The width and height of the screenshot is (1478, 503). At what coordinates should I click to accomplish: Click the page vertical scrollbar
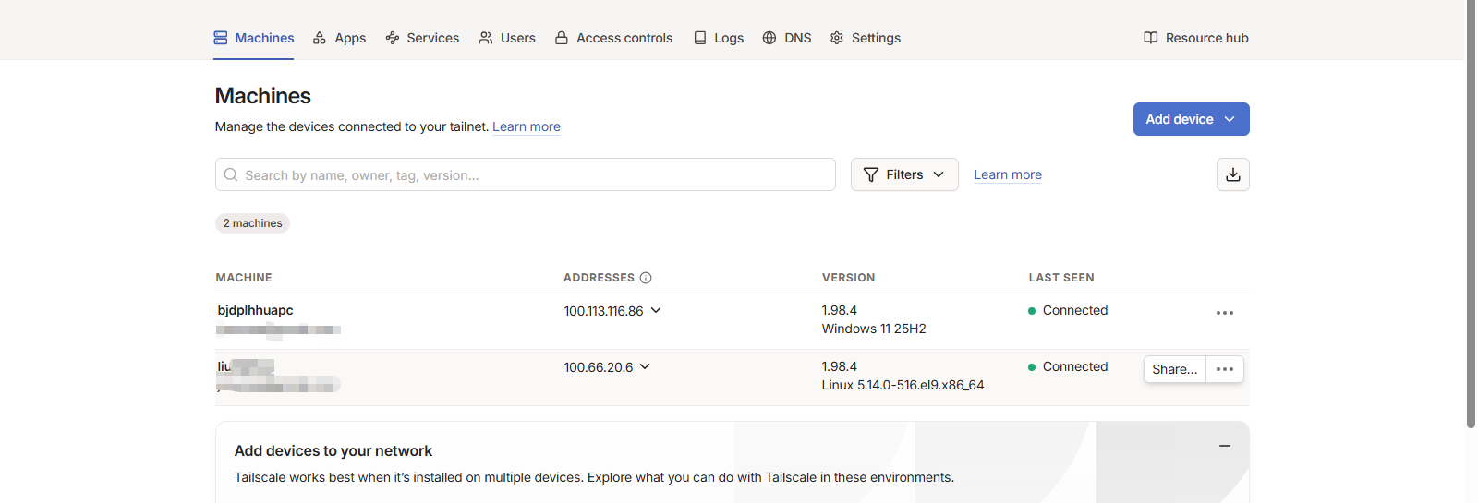(1471, 212)
